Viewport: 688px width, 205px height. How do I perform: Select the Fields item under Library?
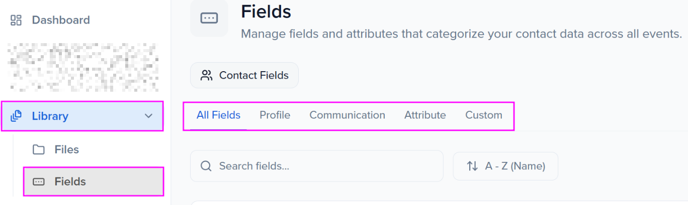(x=70, y=181)
